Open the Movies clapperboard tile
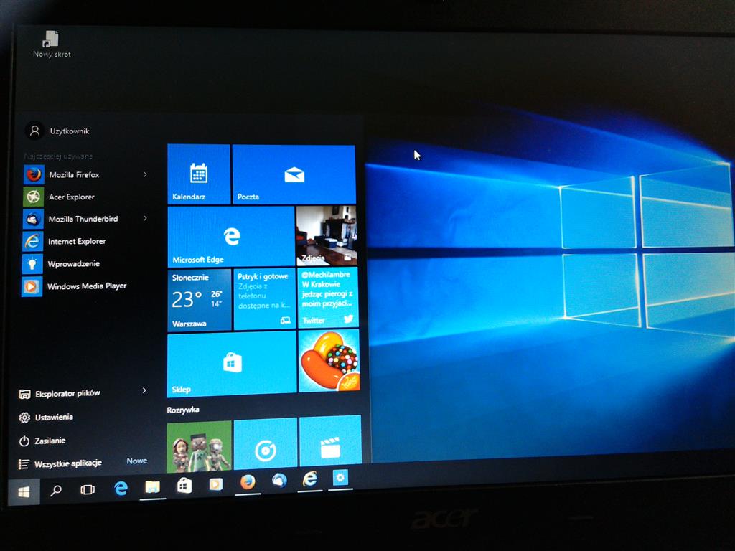735x551 pixels. [330, 440]
